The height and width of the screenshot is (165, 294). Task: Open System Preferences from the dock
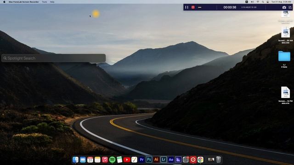pyautogui.click(x=186, y=159)
